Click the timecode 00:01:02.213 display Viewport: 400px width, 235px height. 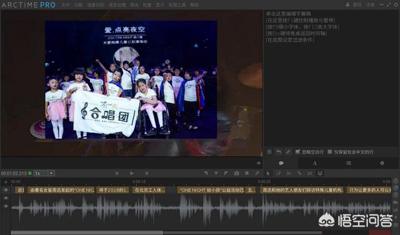[14, 173]
